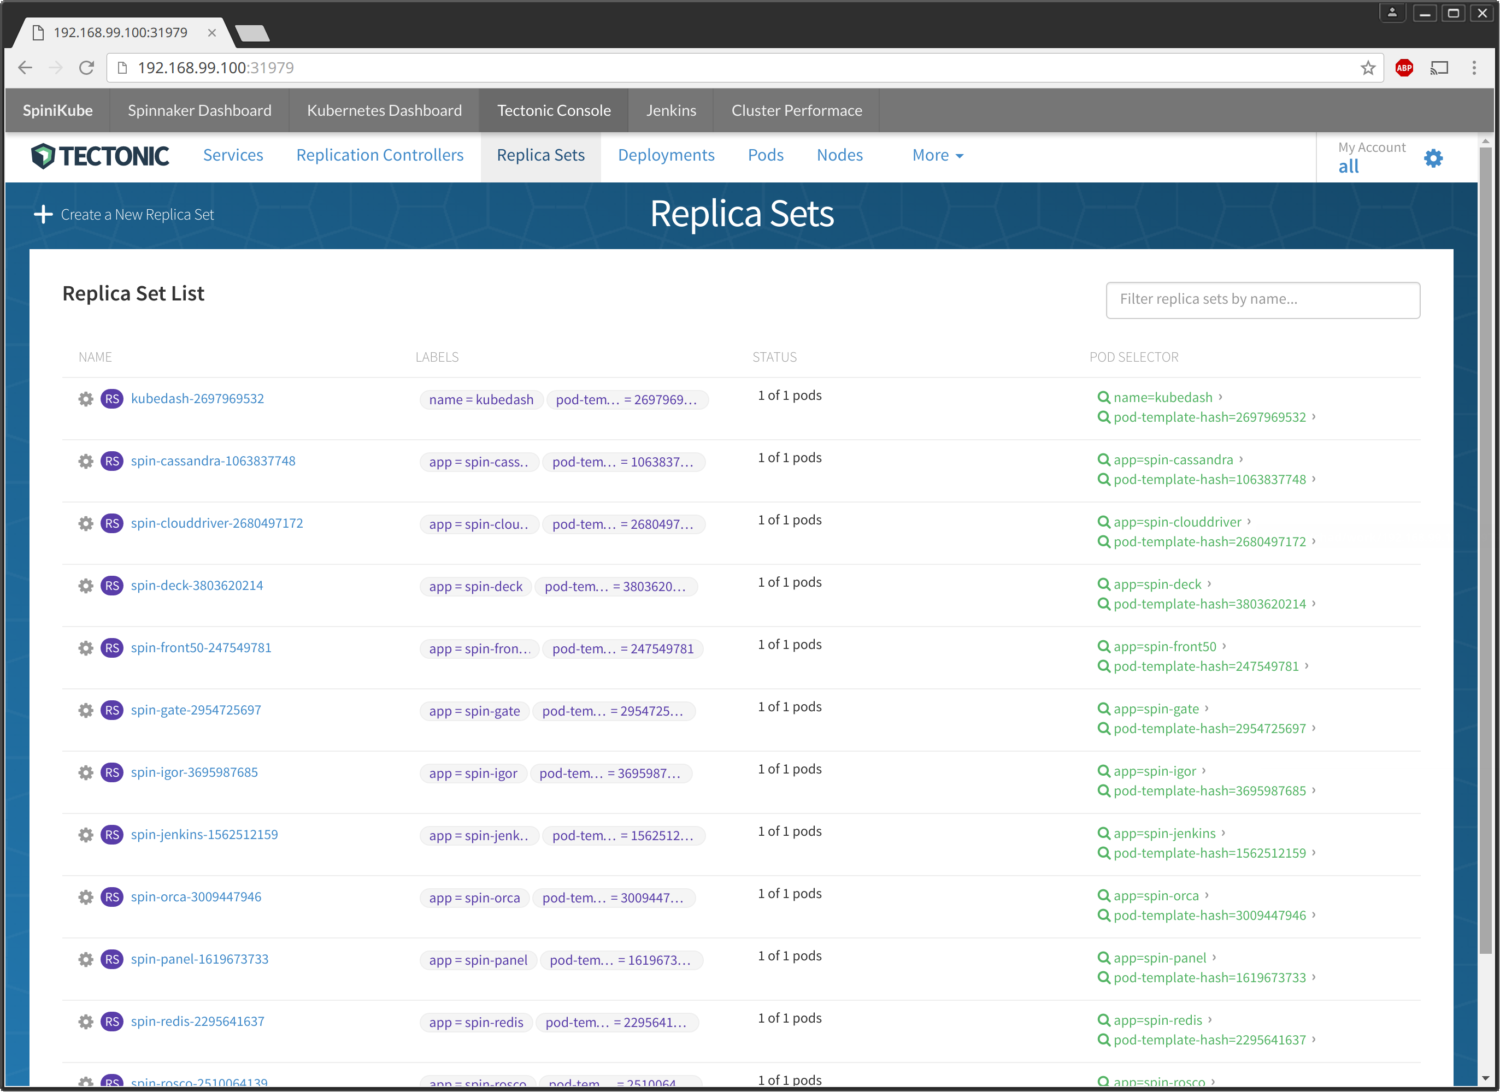Click the page's vertical scrollbar thumb

click(x=1485, y=548)
